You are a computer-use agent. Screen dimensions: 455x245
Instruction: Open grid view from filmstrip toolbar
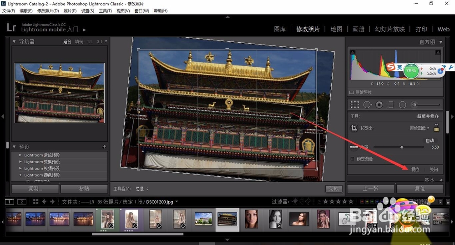pyautogui.click(x=35, y=201)
